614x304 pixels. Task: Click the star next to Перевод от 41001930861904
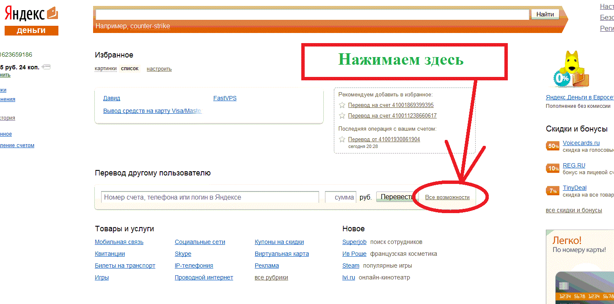342,139
